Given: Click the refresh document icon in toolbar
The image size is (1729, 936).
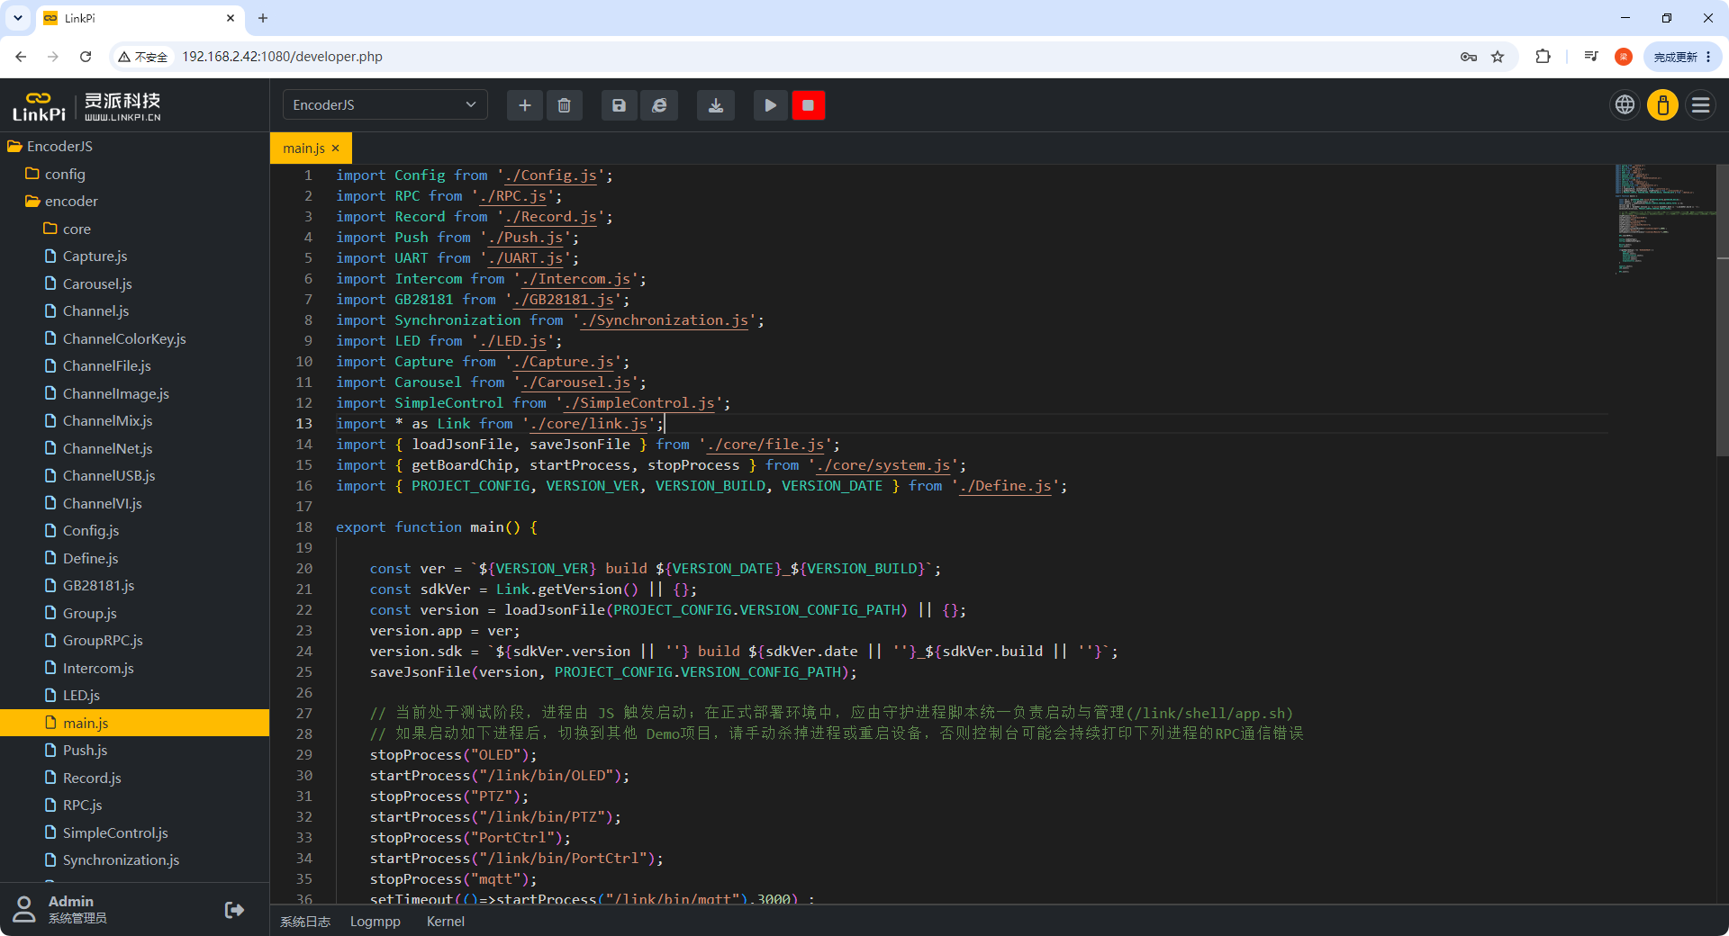Looking at the screenshot, I should tap(659, 105).
